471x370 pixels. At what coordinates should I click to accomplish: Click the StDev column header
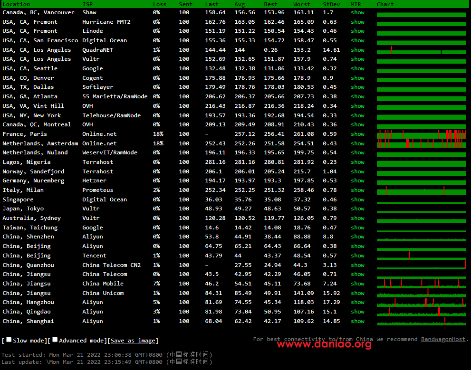(331, 4)
